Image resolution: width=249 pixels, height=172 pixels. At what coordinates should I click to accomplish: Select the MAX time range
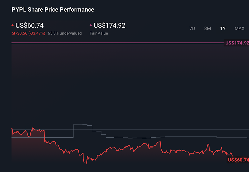pos(239,28)
